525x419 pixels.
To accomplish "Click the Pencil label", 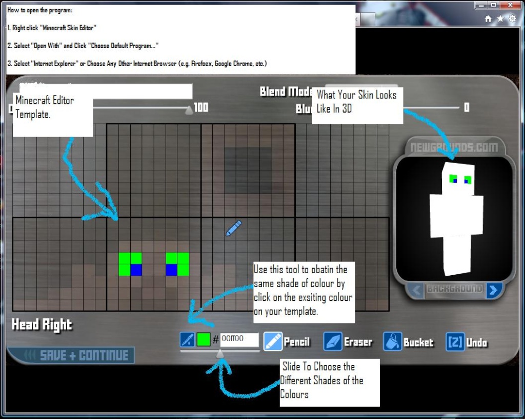I will 297,342.
